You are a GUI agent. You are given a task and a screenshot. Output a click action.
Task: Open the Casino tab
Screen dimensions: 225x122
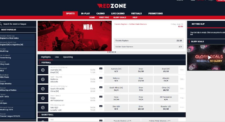(100, 13)
